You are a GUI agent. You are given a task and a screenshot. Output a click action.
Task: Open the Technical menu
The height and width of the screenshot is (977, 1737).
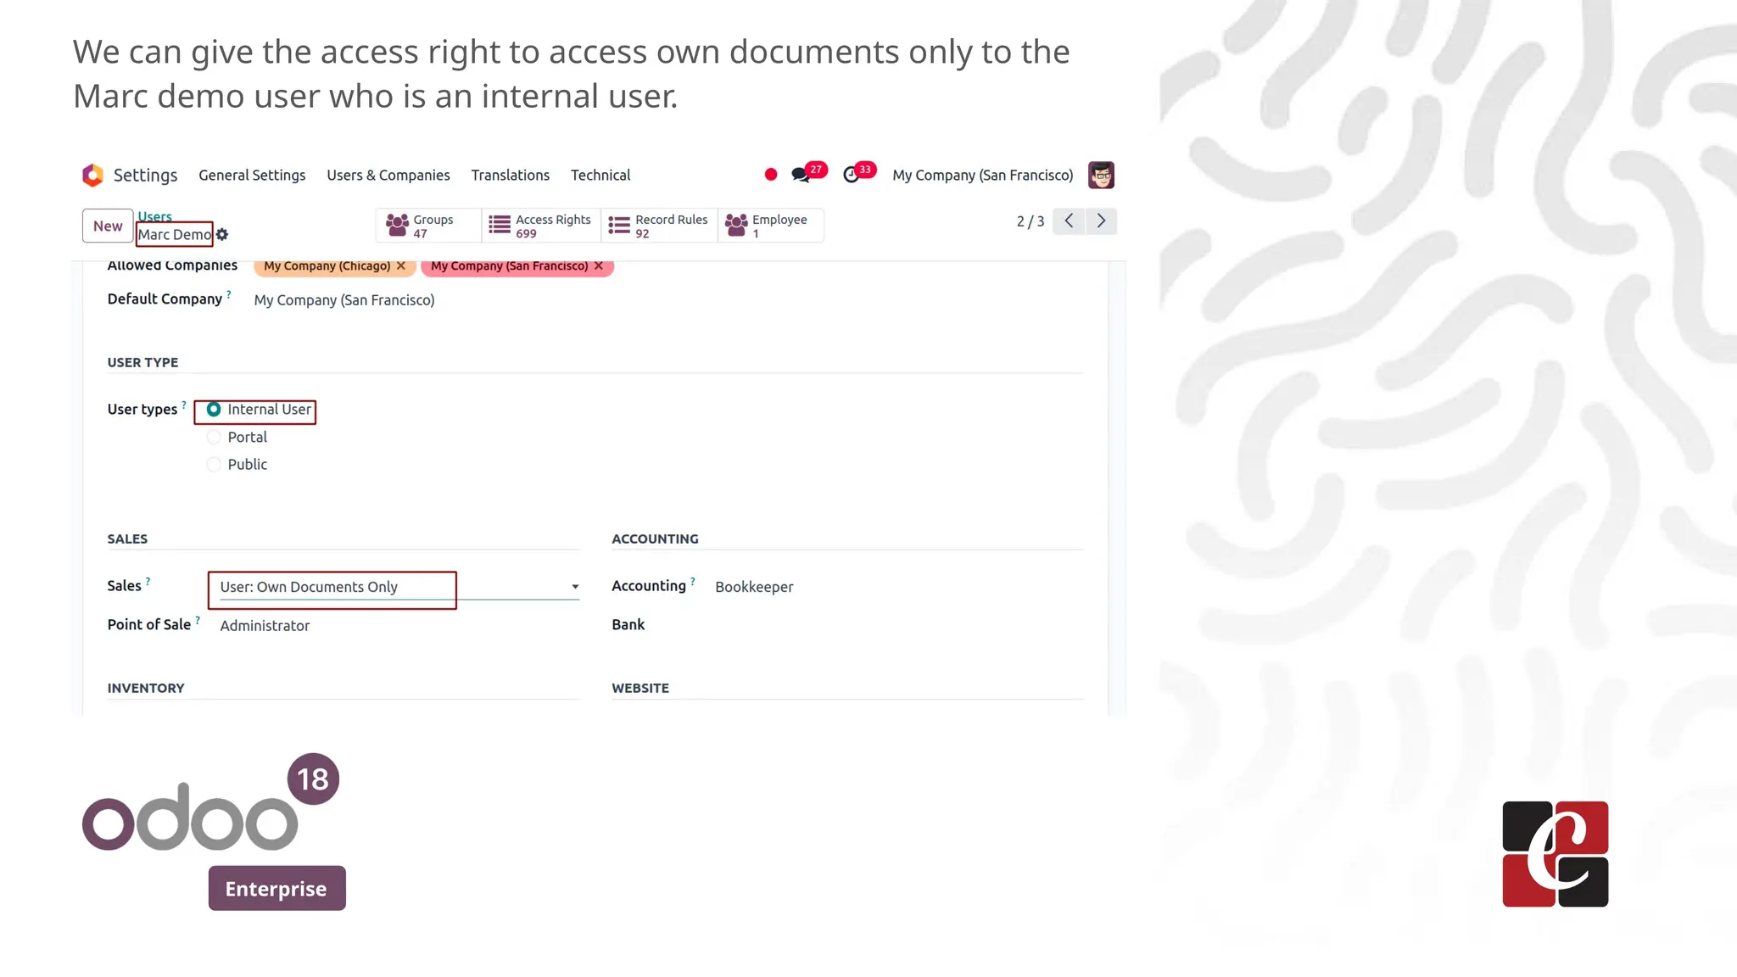[x=600, y=175]
